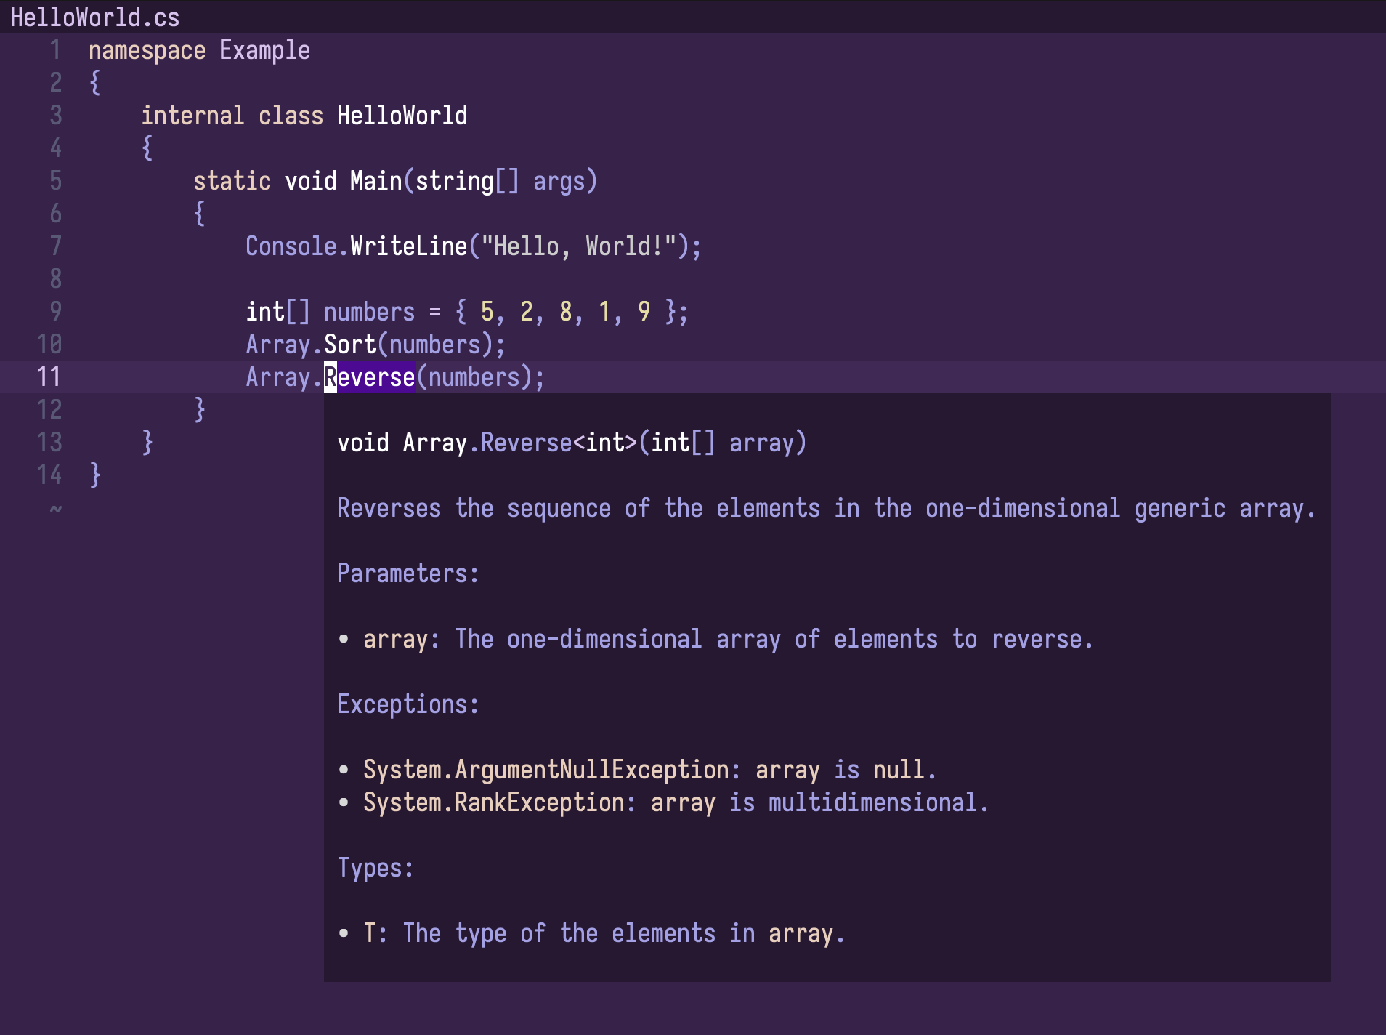
Task: Click line number 7 in the gutter
Action: point(55,246)
